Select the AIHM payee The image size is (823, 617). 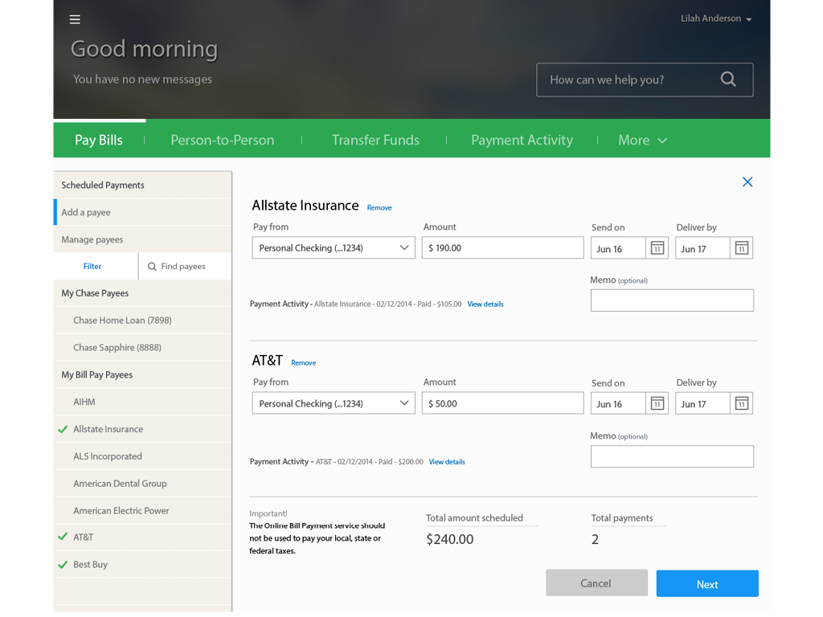142,402
